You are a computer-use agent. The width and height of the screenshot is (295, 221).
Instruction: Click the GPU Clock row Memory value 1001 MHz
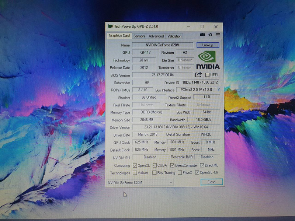tap(177, 142)
